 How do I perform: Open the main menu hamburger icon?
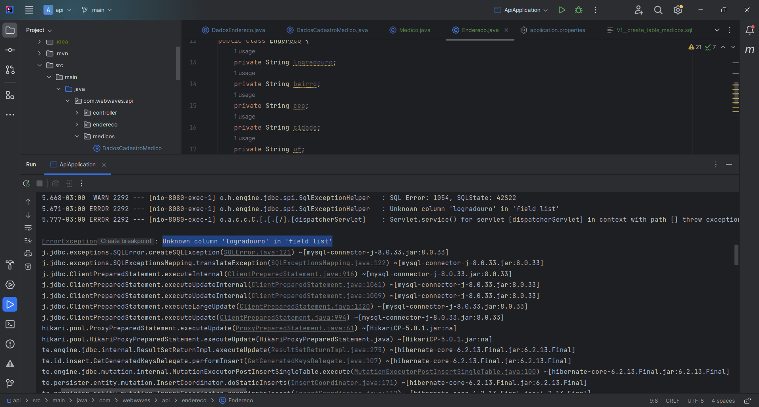click(29, 10)
